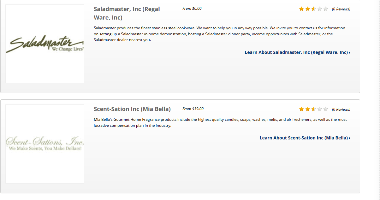Click the From $0.00 price label

pos(192,9)
